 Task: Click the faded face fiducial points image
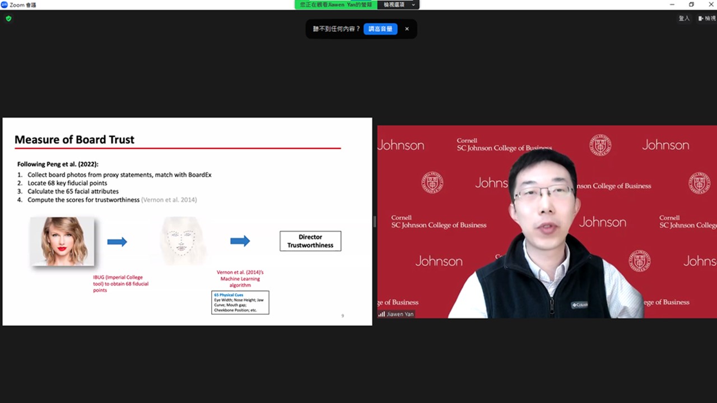[183, 241]
